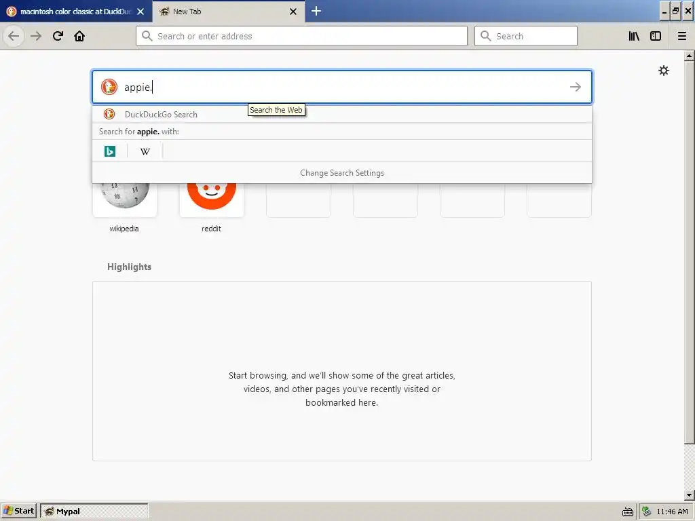Close the New Tab tab

point(293,12)
